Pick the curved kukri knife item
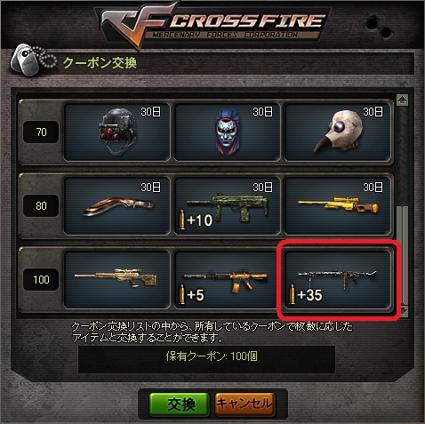425x424 pixels. 117,206
